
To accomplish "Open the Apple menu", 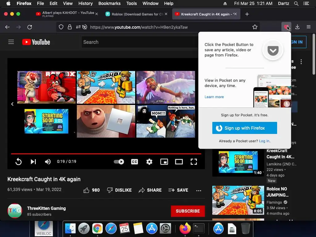I will [x=8, y=3].
